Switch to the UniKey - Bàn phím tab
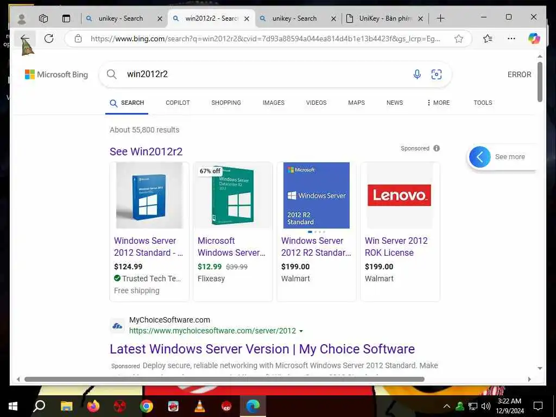The width and height of the screenshot is (556, 417). click(x=385, y=18)
